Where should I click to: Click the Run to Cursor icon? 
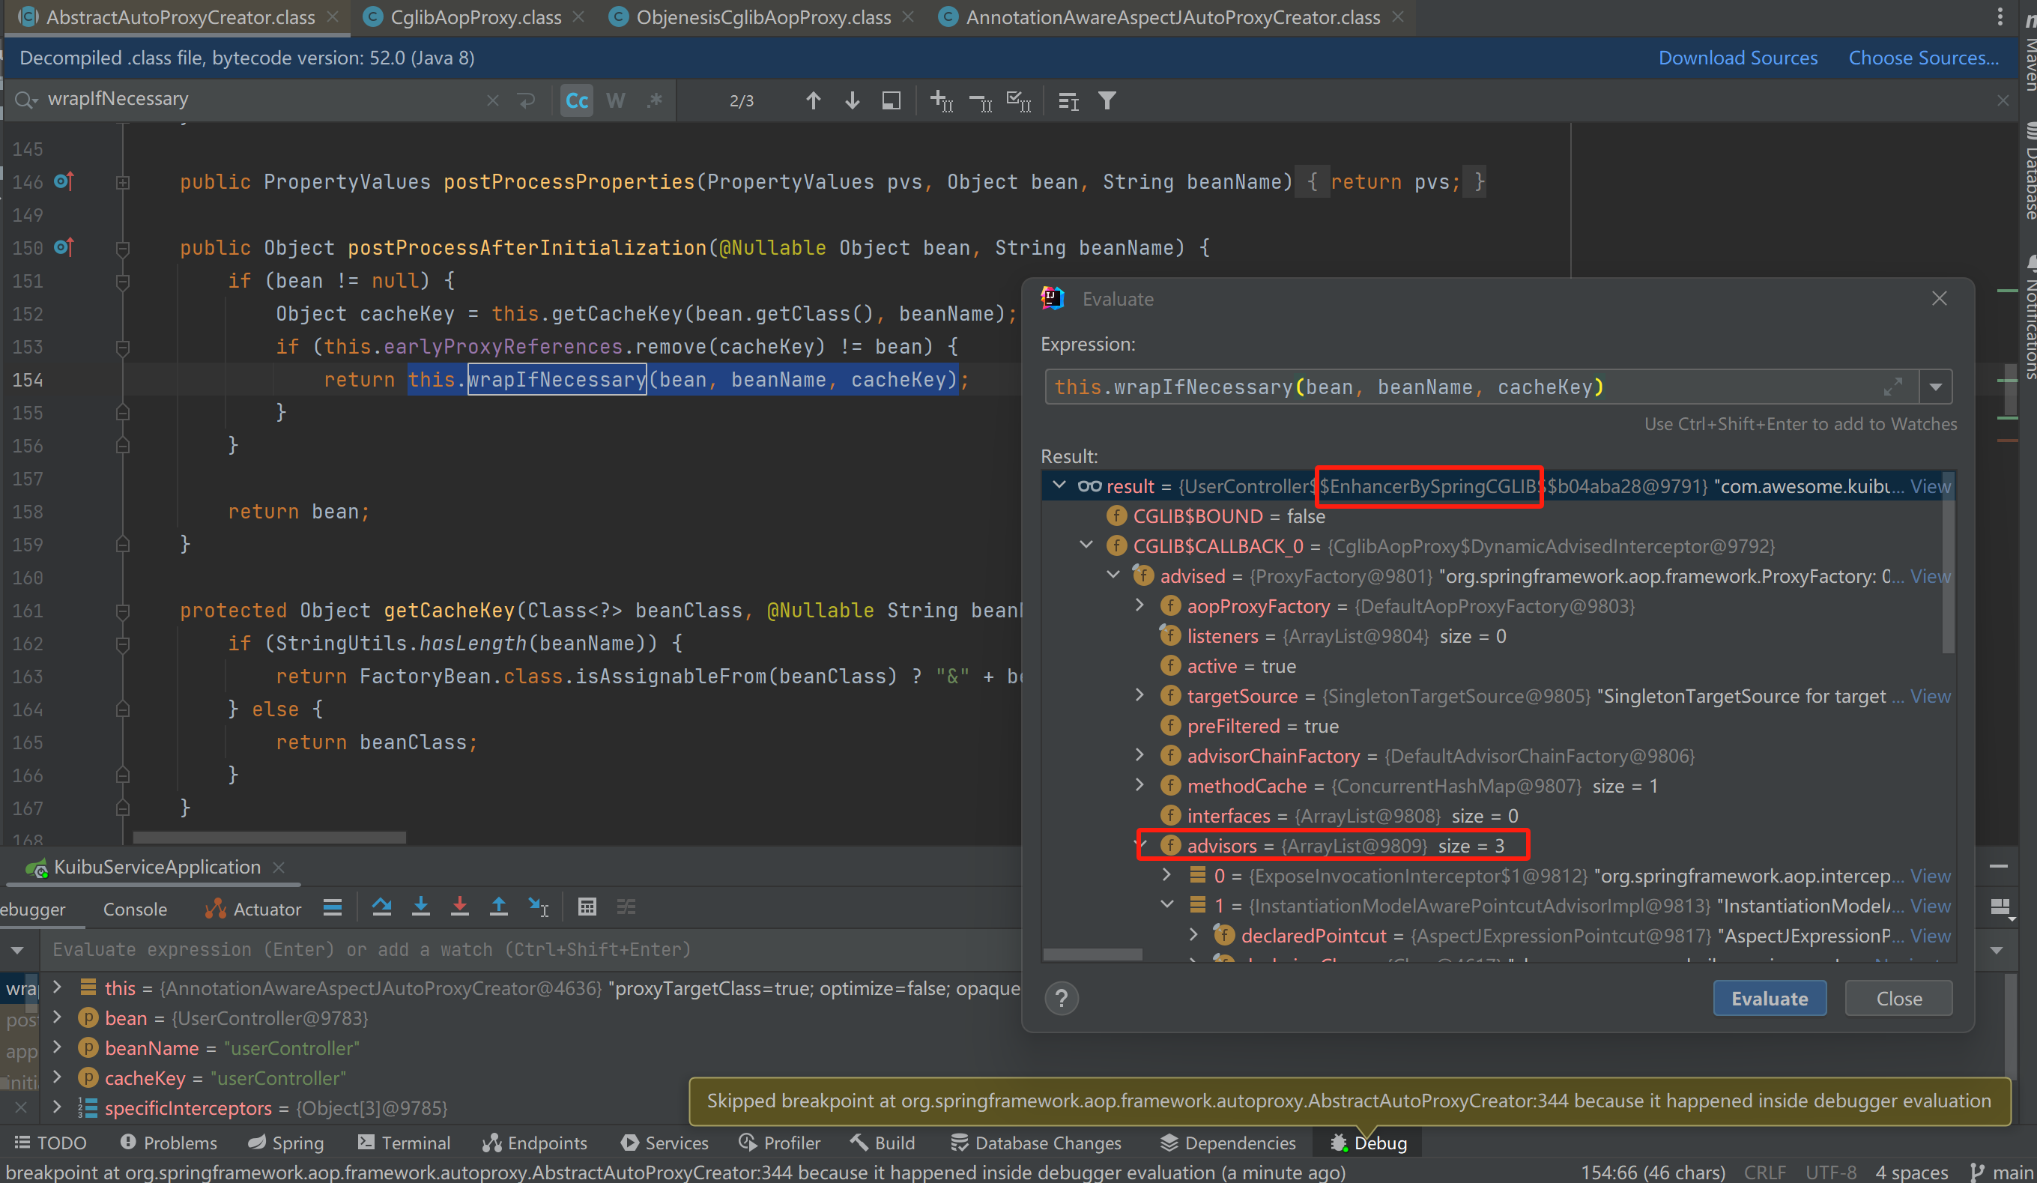point(538,907)
